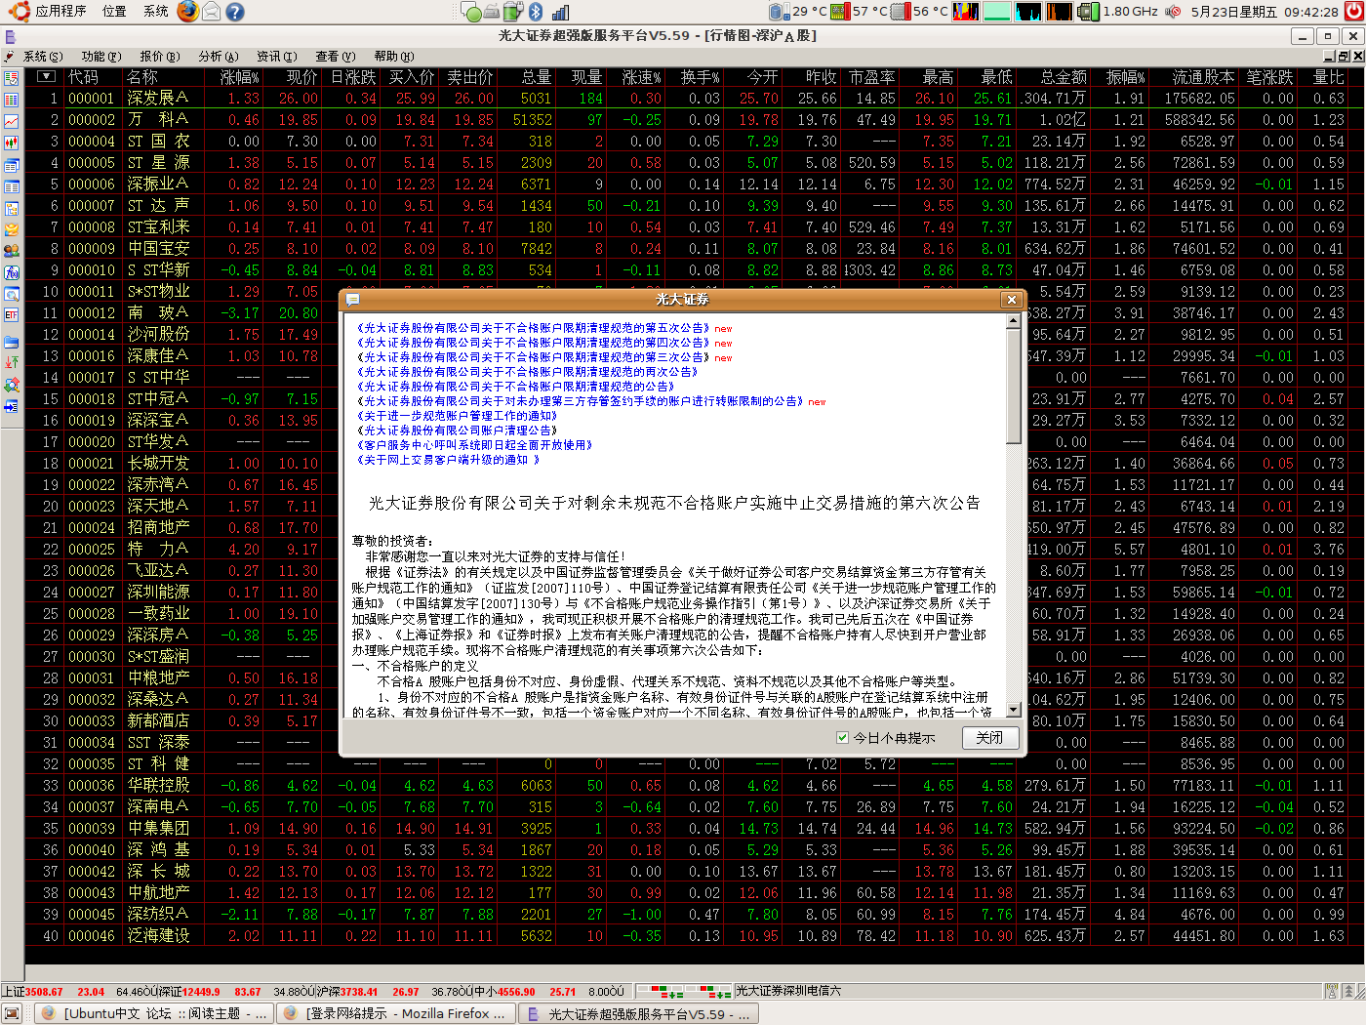Screen dimensions: 1366x1025
Task: Click the 关闭 button in the dialog
Action: tap(989, 738)
